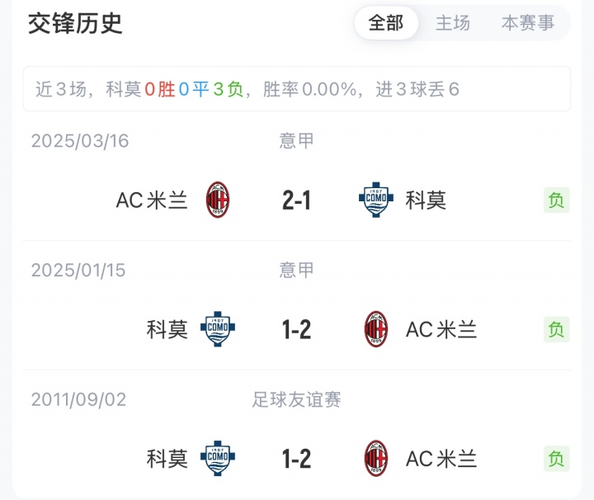The height and width of the screenshot is (500, 594).
Task: Click the 交锋历史 section heading
Action: tap(75, 23)
